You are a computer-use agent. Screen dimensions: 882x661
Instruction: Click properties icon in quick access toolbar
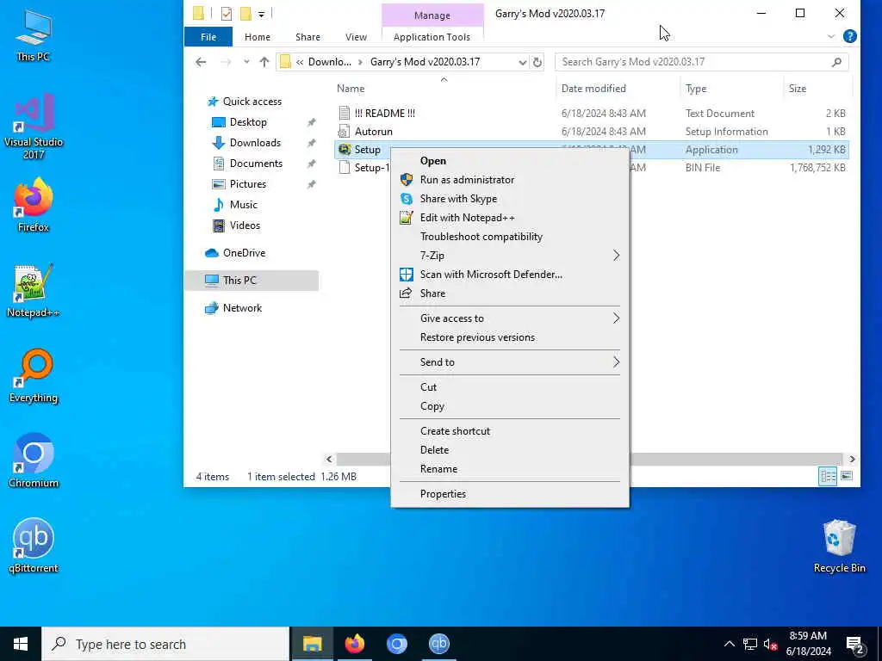[x=227, y=14]
